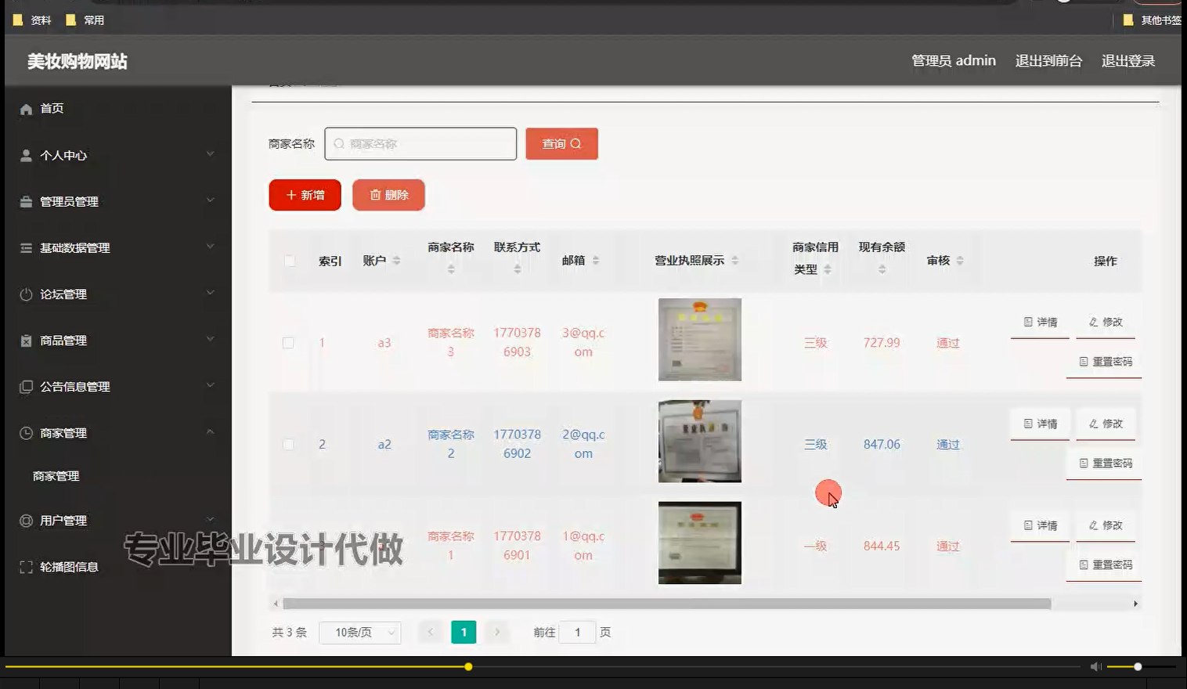This screenshot has height=689, width=1187.
Task: Expand the 管理员管理 menu chevron
Action: [x=210, y=200]
